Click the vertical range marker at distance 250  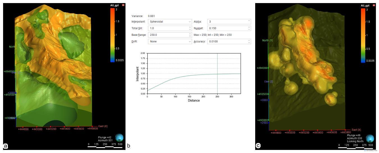click(217, 73)
